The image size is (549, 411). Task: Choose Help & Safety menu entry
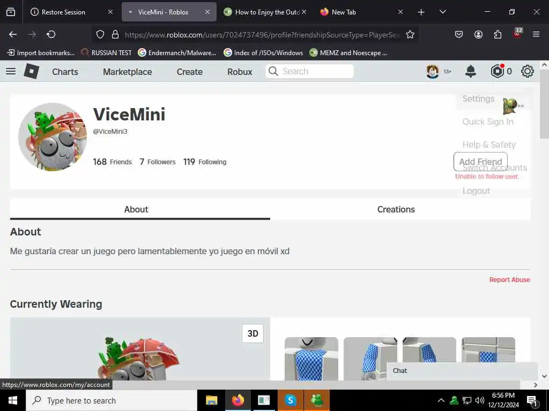pos(489,144)
